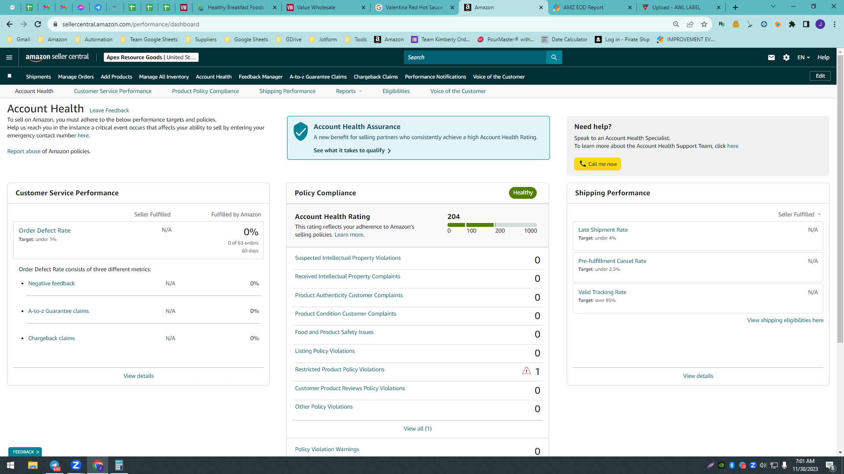Open the settings gear icon

pos(786,57)
